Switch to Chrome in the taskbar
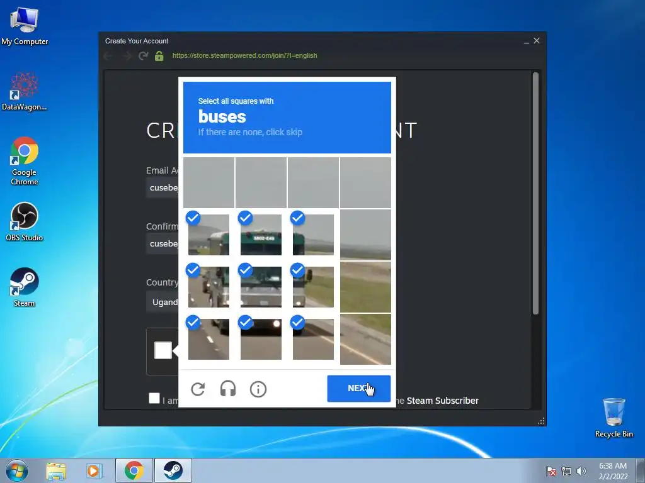This screenshot has width=645, height=483. pos(134,470)
